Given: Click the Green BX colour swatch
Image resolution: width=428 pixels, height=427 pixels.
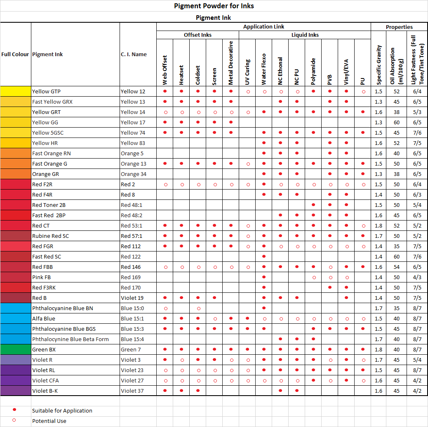Looking at the screenshot, I should pos(16,349).
